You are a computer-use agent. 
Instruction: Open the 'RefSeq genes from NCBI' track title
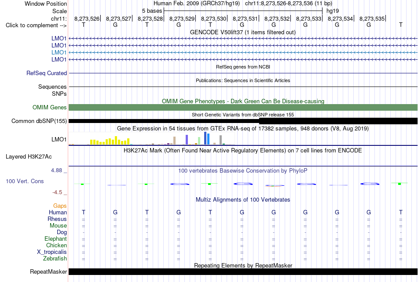click(243, 67)
